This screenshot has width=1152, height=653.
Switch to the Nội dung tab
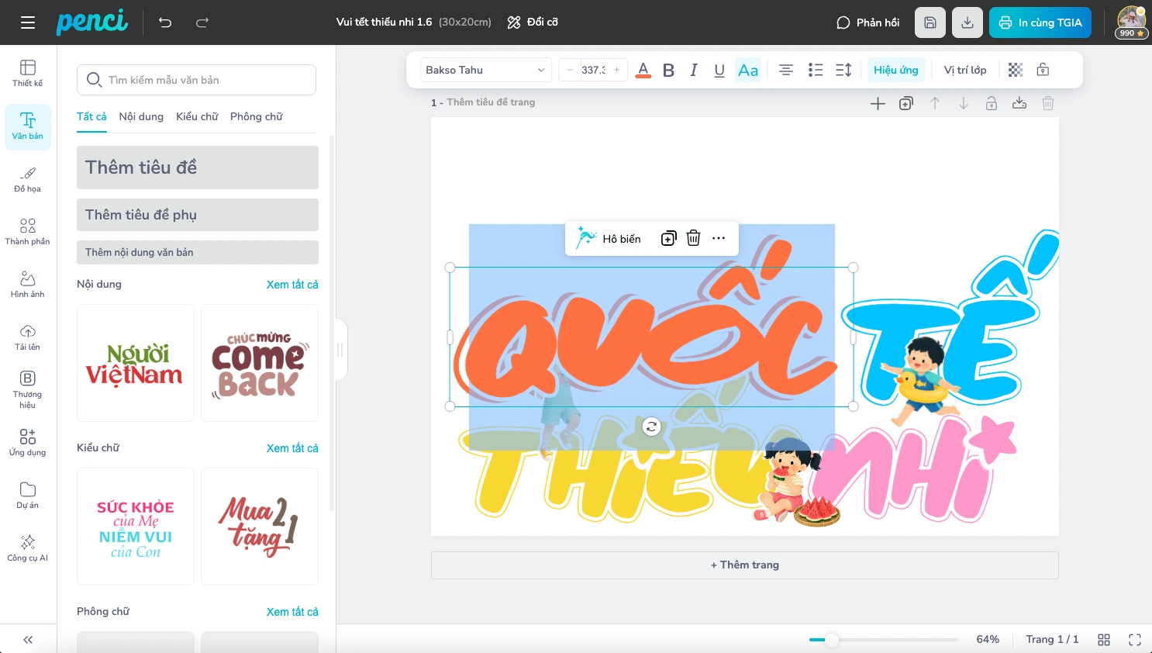coord(141,116)
